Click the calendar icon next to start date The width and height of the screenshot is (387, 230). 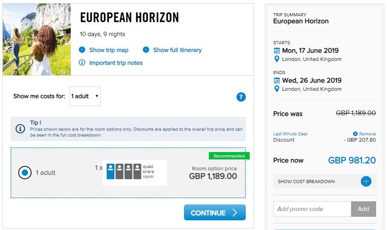[x=277, y=51]
